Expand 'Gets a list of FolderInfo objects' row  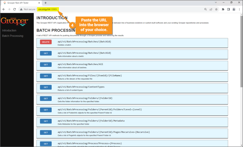(132, 111)
